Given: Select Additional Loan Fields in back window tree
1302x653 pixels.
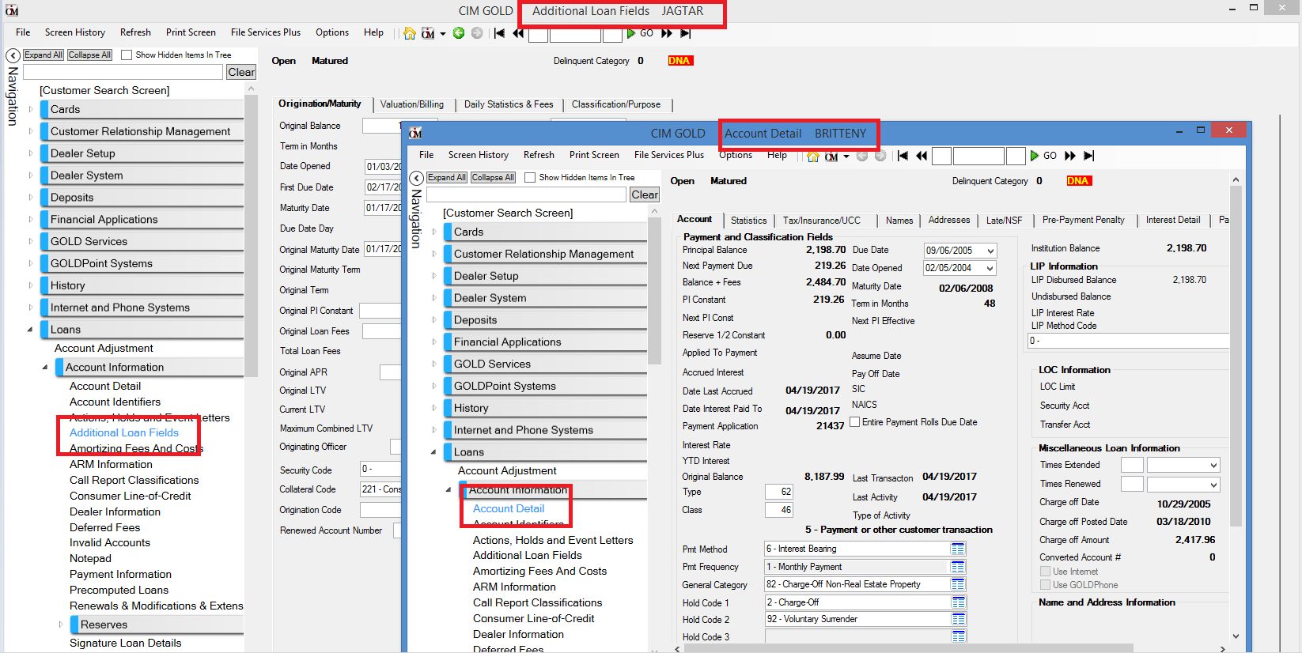Looking at the screenshot, I should (124, 432).
